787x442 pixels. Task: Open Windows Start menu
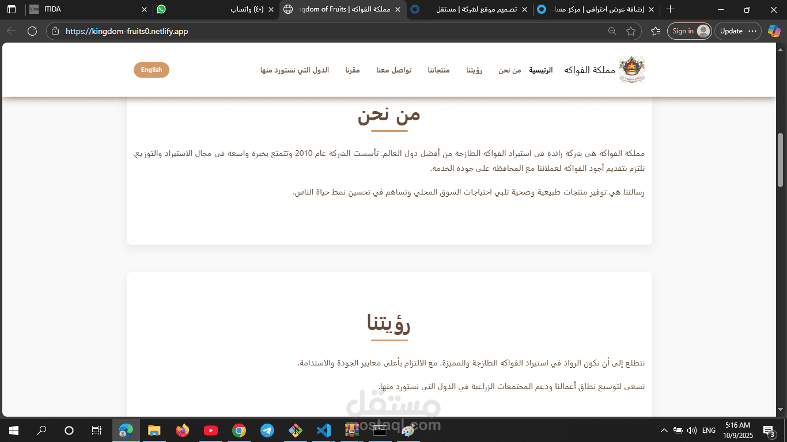click(x=13, y=430)
